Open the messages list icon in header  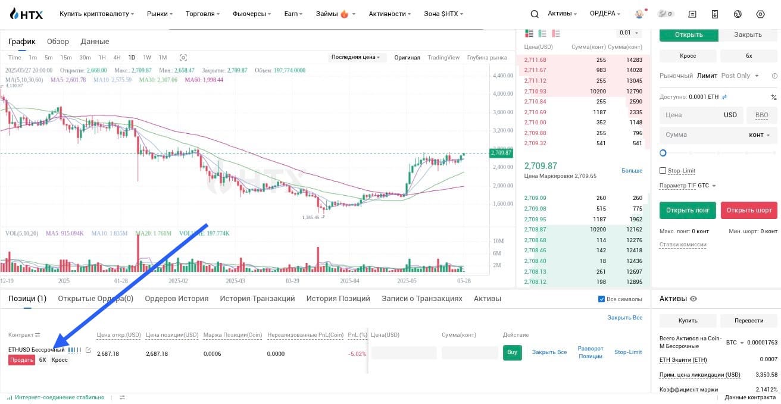[x=692, y=14]
